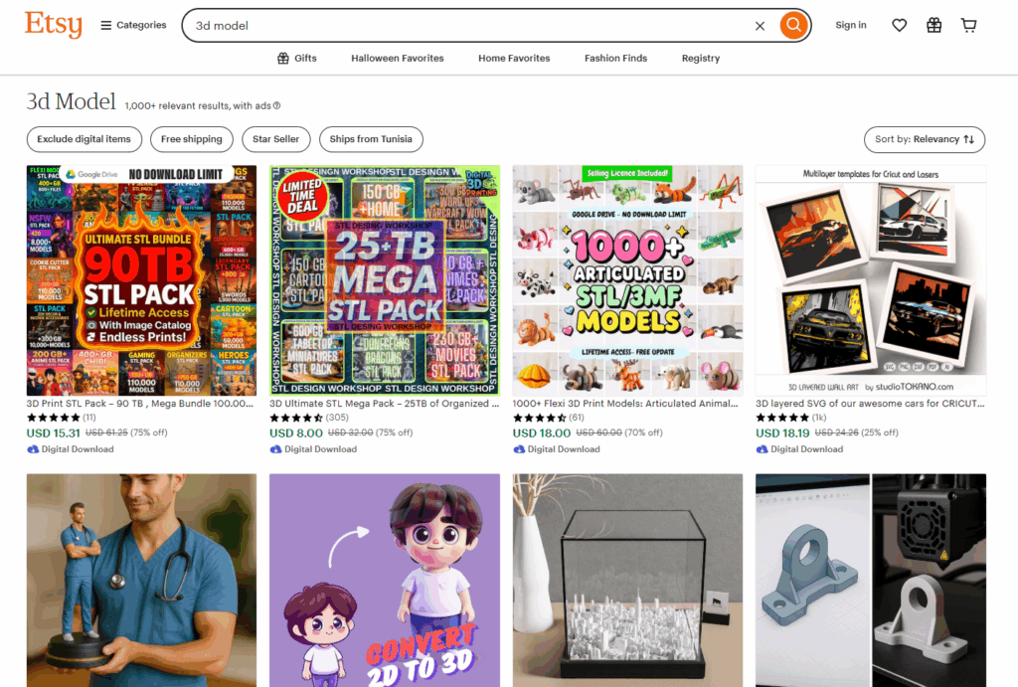Toggle the Exclude digital items filter
Screen dimensions: 1018x687
84,139
